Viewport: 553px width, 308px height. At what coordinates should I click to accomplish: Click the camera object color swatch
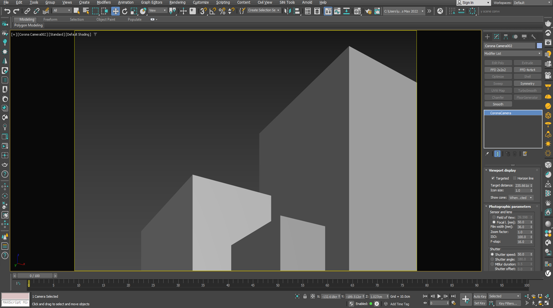(539, 46)
